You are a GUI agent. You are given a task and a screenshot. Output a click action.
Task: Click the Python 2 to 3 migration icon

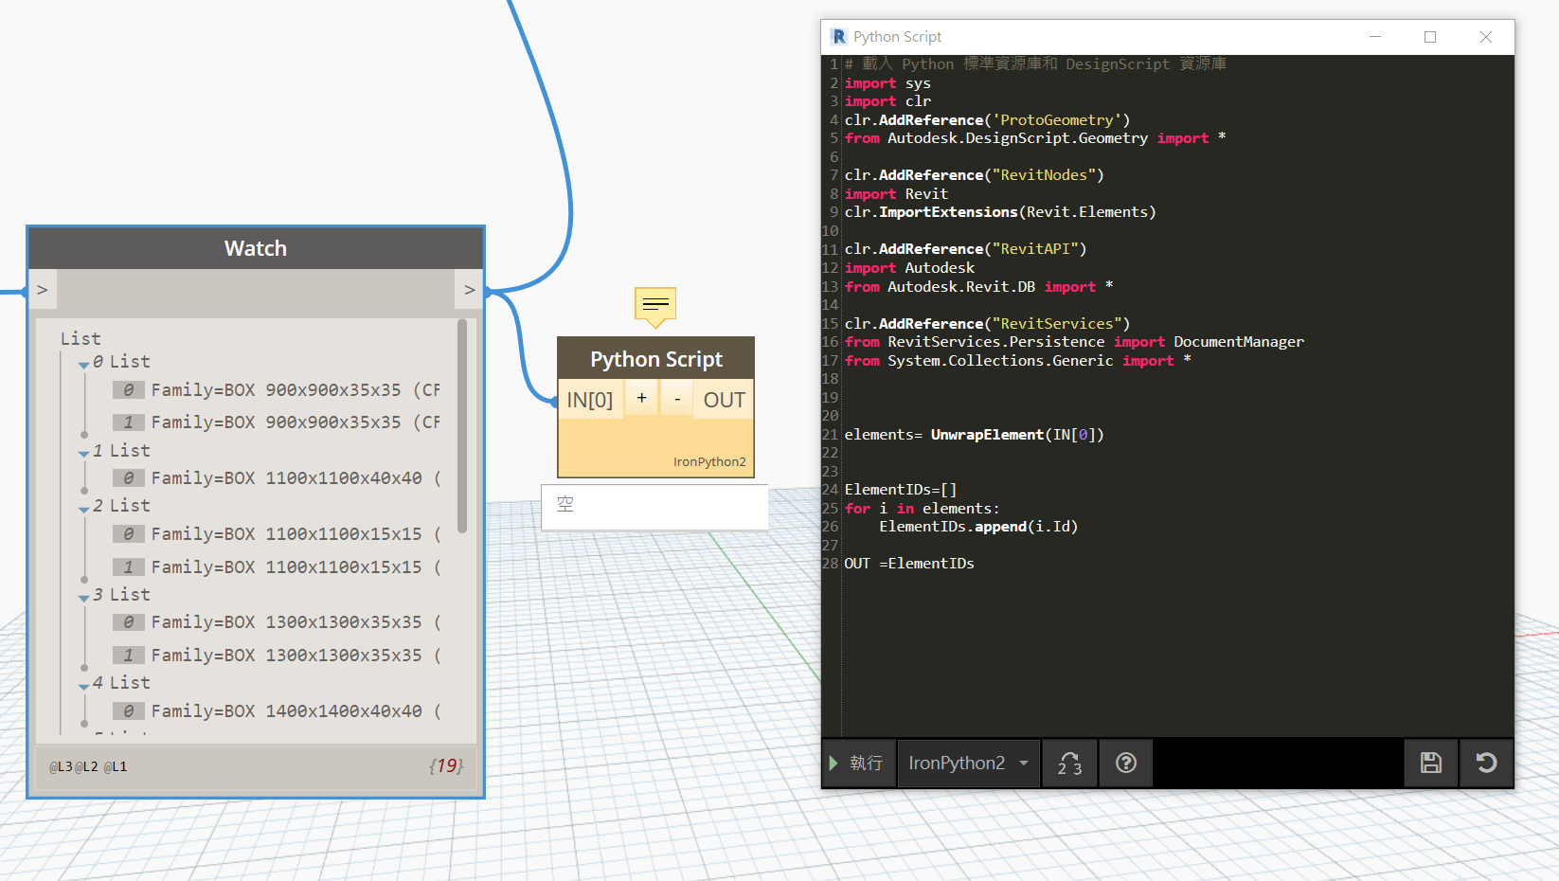1069,764
